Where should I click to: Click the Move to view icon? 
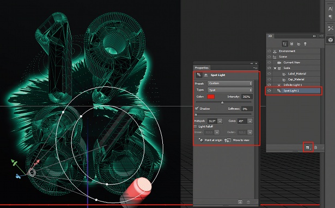228,140
